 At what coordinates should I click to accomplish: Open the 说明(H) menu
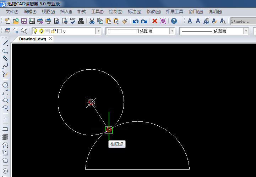(215, 12)
